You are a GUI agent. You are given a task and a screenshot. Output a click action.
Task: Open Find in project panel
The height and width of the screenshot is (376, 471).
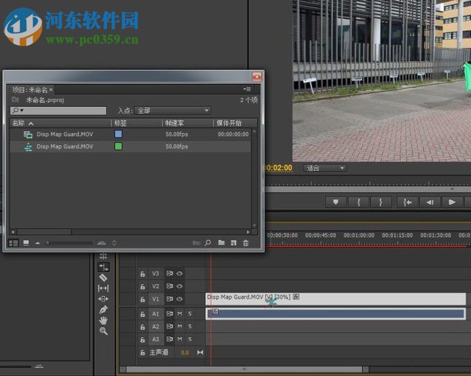[x=208, y=243]
